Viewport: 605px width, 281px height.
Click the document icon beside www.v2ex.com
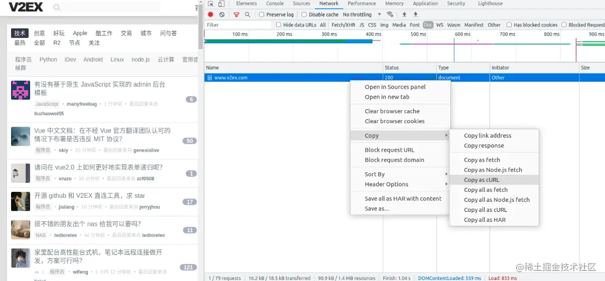(210, 78)
